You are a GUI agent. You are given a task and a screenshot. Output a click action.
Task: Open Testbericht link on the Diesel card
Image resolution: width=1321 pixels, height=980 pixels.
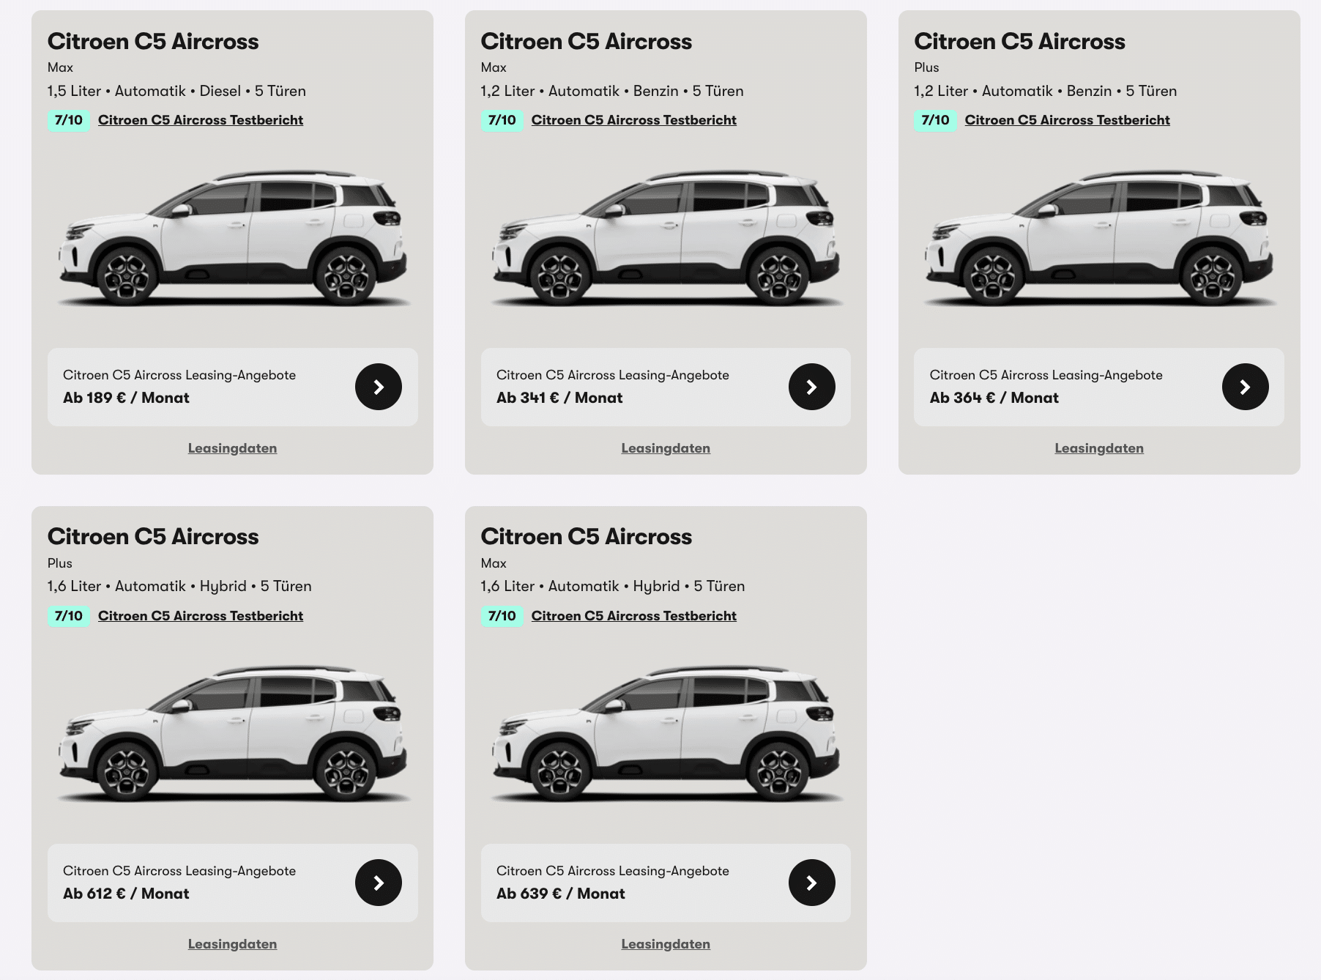(201, 120)
